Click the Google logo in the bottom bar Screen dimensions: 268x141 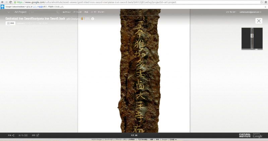pos(257,136)
